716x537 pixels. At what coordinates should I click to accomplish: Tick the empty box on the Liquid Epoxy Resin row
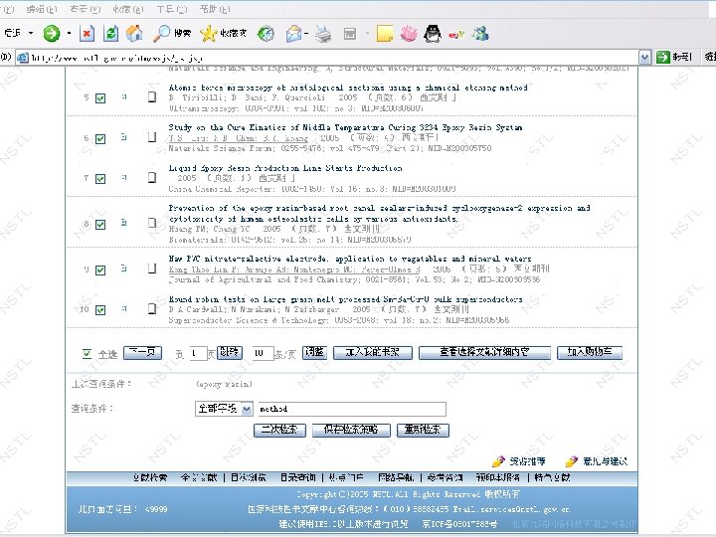coord(152,178)
